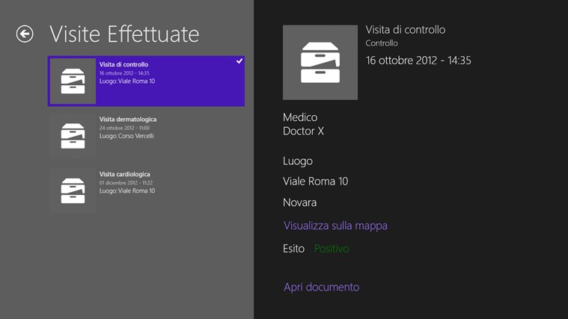Select the Visita dermatologica title in list
568x319 pixels.
tap(128, 120)
